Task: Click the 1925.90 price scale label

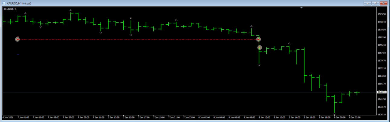Action: (381, 14)
